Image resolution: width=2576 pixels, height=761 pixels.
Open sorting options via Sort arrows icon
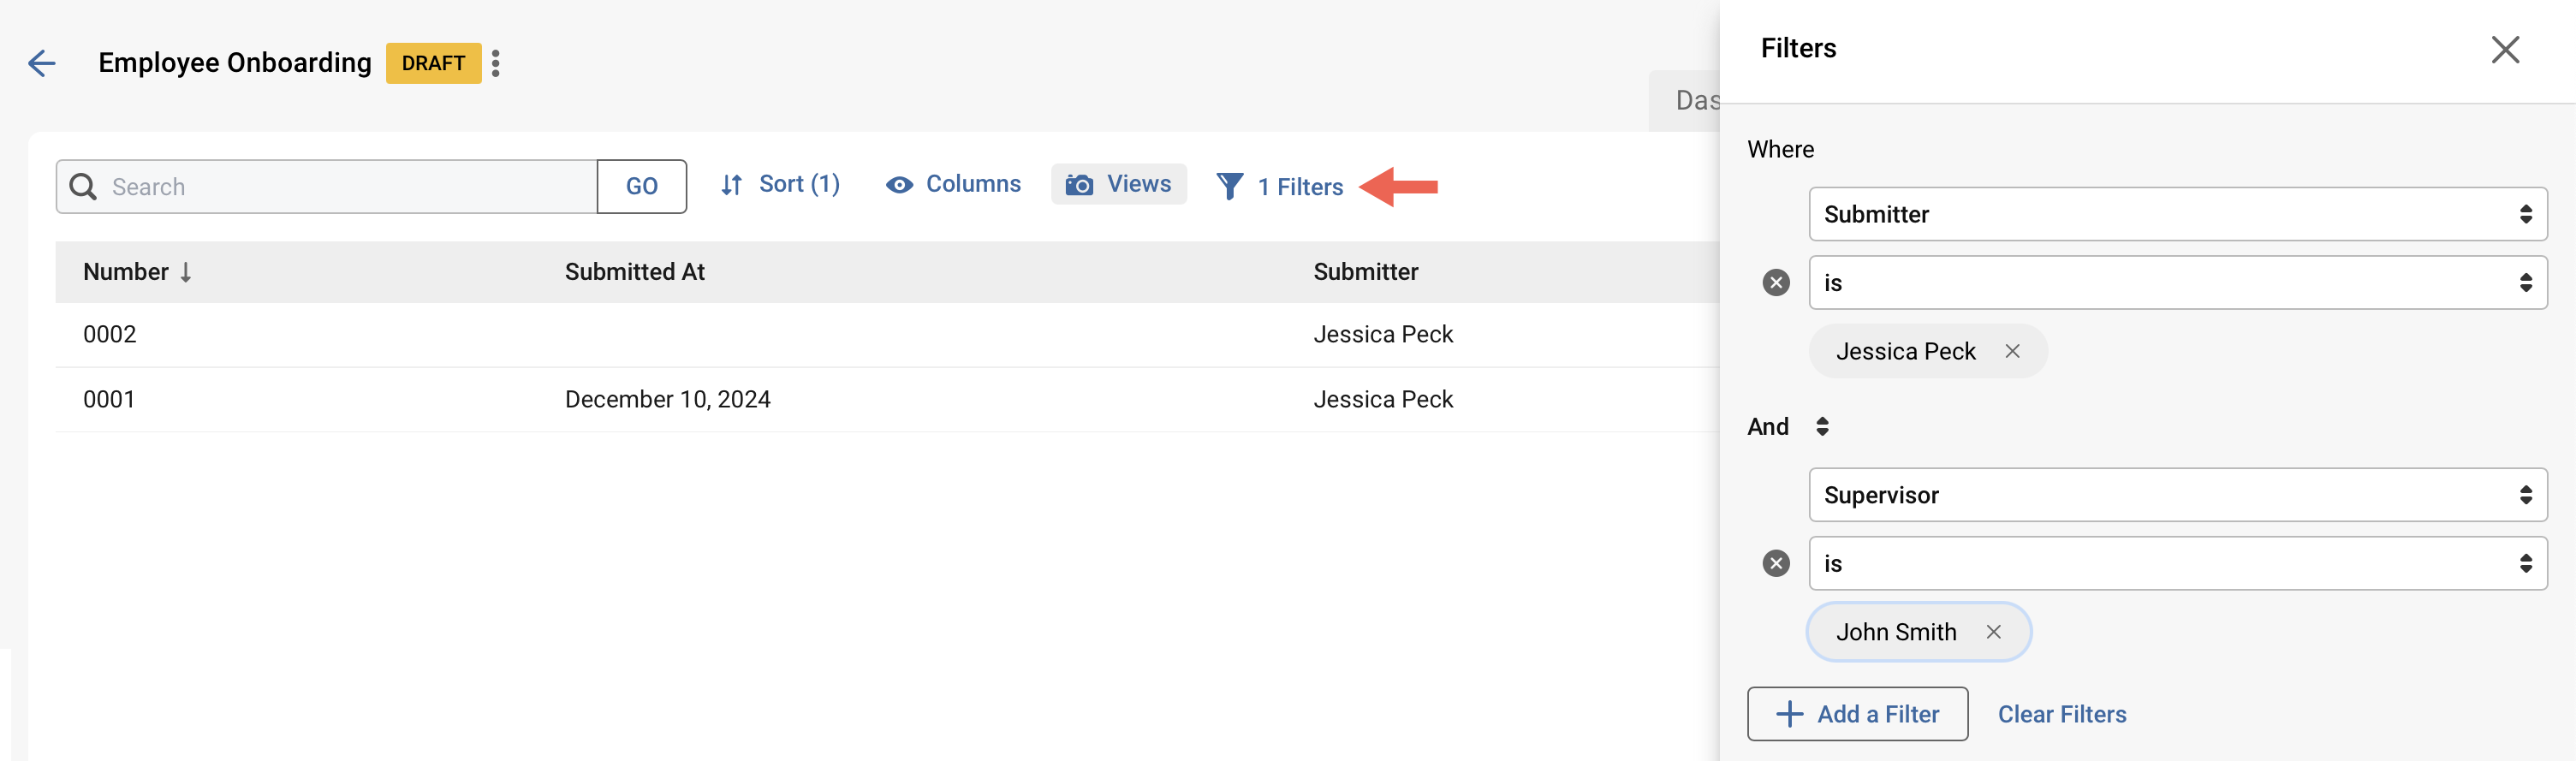click(x=731, y=184)
